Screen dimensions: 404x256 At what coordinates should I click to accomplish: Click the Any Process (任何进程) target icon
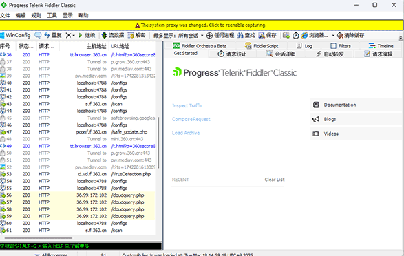(209, 35)
